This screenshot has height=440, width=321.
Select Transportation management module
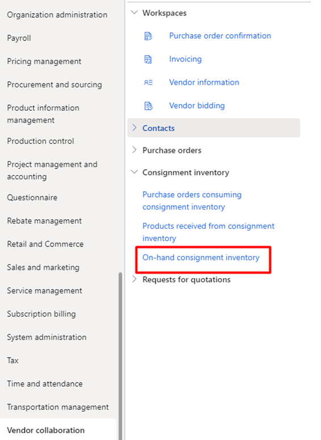point(58,407)
